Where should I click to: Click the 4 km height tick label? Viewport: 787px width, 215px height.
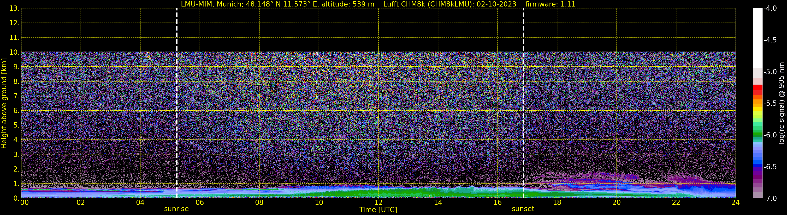click(16, 140)
